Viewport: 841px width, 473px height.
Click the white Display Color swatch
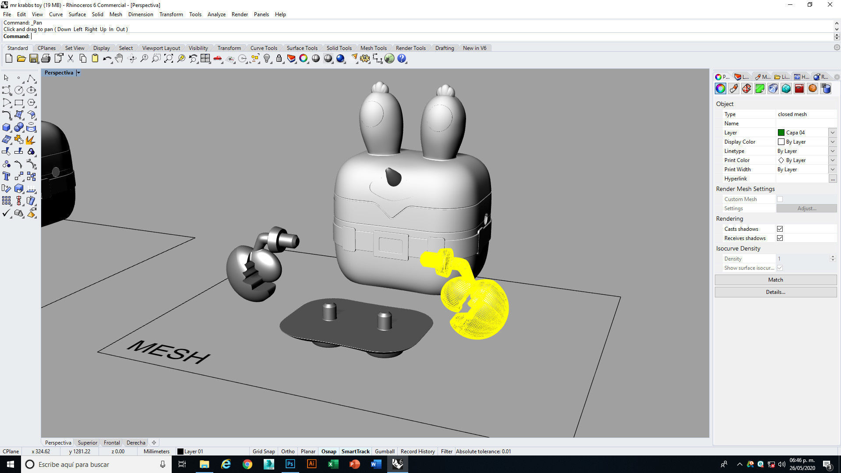(x=781, y=142)
